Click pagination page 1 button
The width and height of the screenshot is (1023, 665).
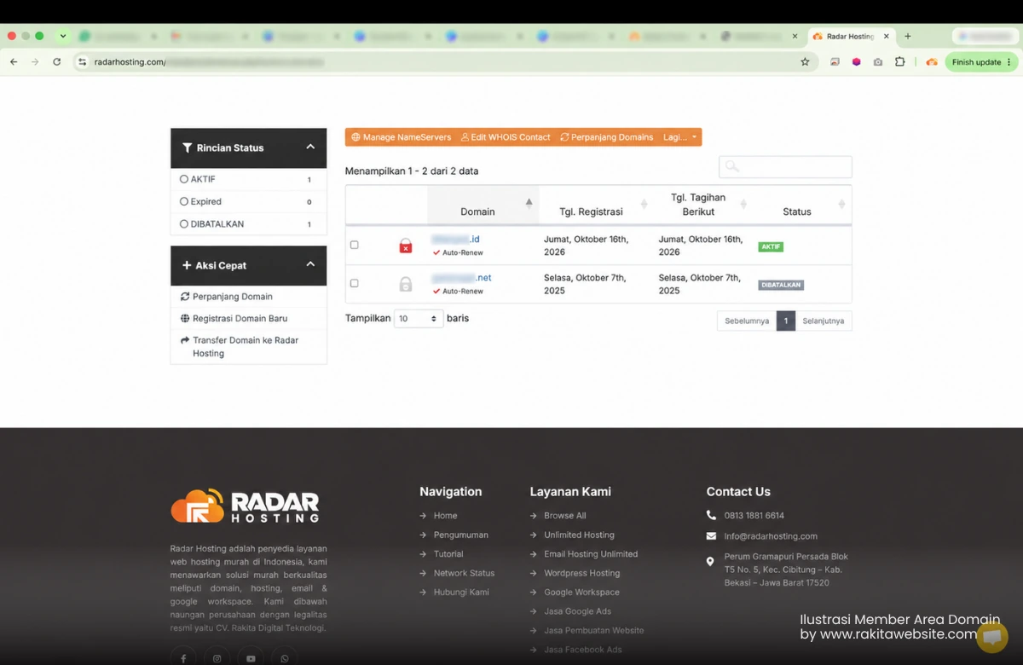[786, 321]
